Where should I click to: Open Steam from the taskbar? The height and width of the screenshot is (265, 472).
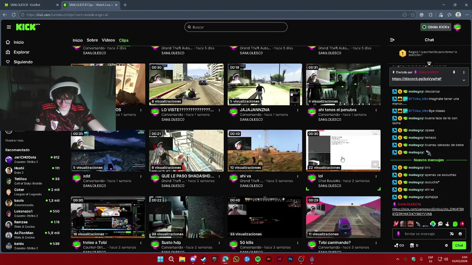pos(204,259)
